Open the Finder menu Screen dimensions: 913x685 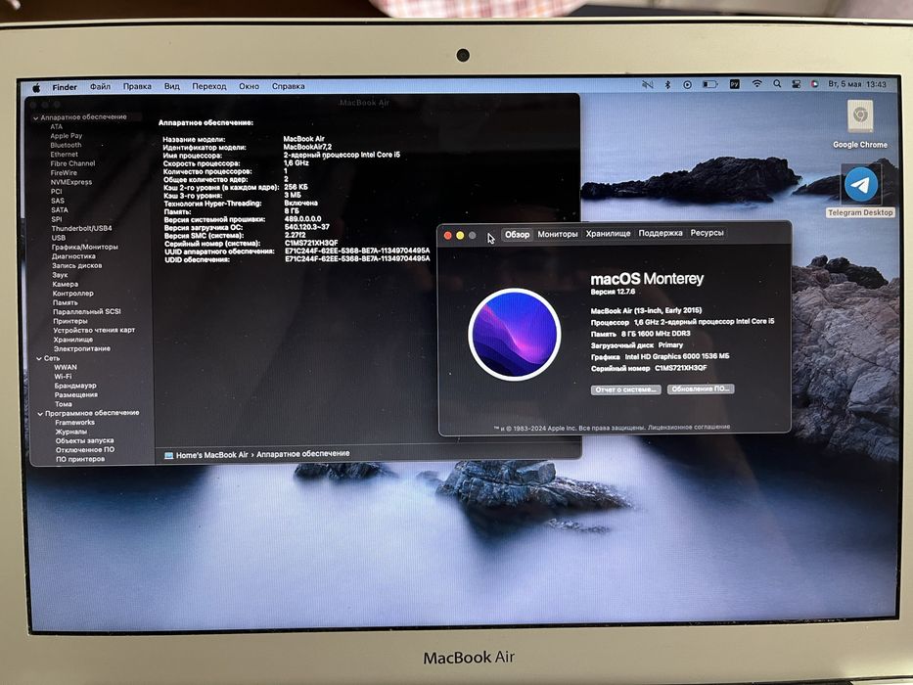pyautogui.click(x=65, y=87)
